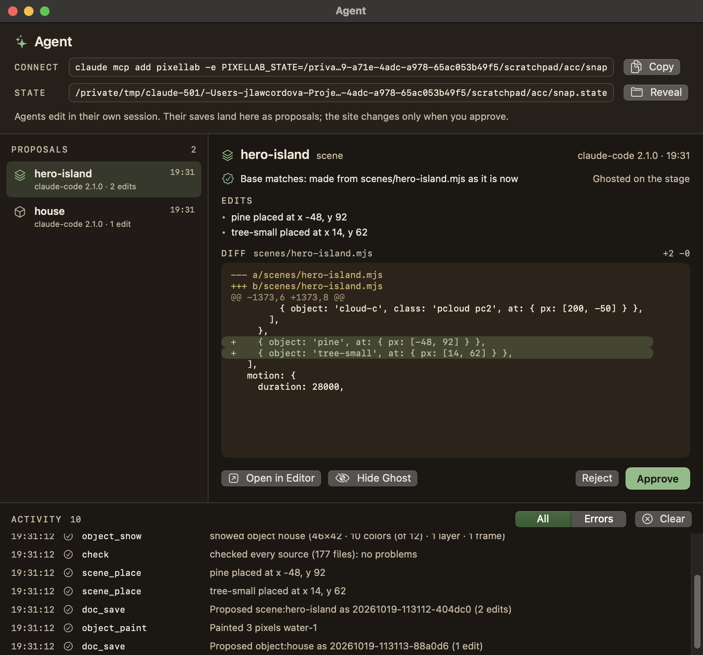Toggle Hide Ghost visibility
This screenshot has height=655, width=703.
(372, 478)
